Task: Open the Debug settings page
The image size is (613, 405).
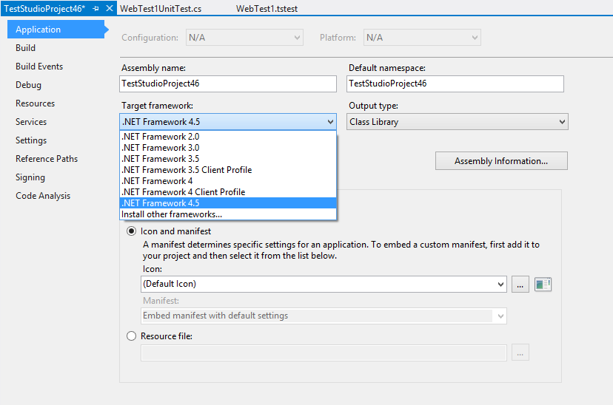Action: coord(28,85)
